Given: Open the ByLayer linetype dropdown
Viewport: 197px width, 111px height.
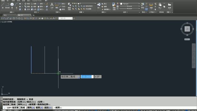Looking at the screenshot, I should 130,9.
